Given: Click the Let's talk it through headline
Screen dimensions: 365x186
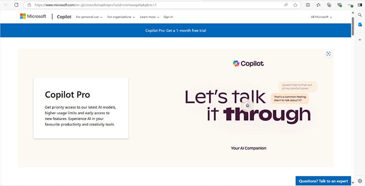Looking at the screenshot, I should (x=248, y=106).
